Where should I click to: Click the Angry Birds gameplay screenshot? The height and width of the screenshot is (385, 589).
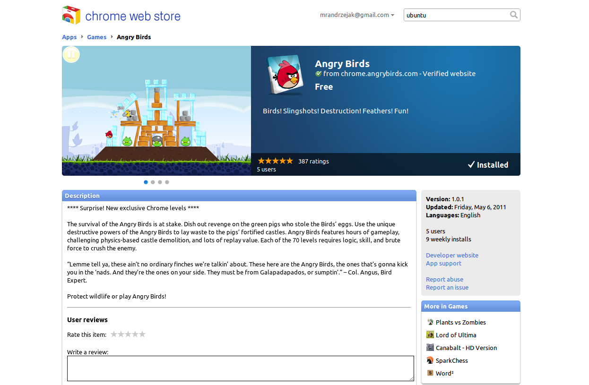pyautogui.click(x=156, y=111)
